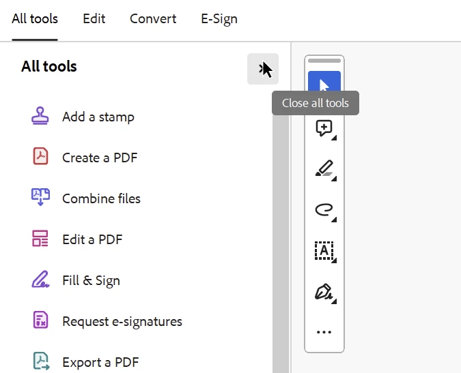This screenshot has height=373, width=461.
Task: Open the Add a stamp tool
Action: pyautogui.click(x=98, y=117)
